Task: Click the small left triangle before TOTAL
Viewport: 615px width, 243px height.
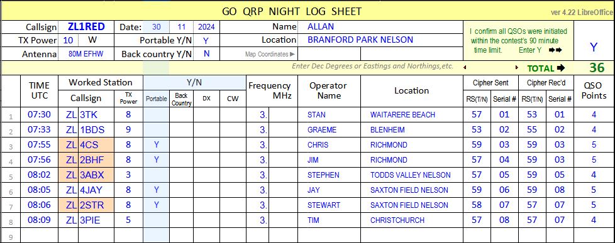Action: pyautogui.click(x=465, y=67)
